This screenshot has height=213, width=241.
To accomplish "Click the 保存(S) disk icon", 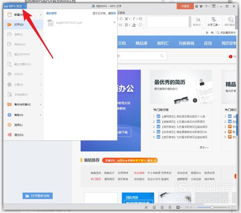I will (9, 35).
